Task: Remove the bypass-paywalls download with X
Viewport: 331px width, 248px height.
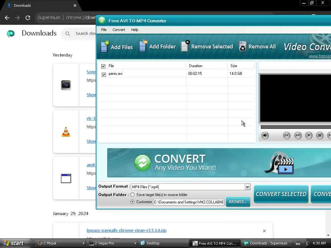Action: pyautogui.click(x=264, y=231)
